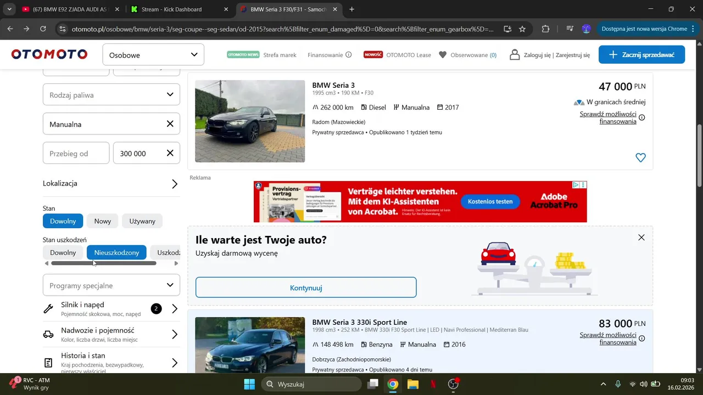Click the Przebieg od input field
The height and width of the screenshot is (395, 703).
[x=76, y=153]
